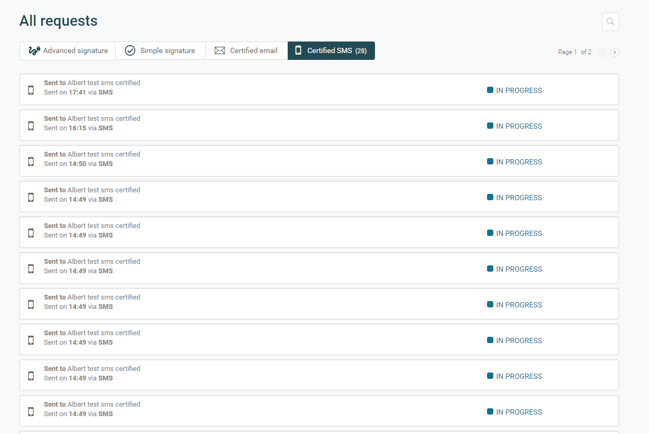Click the Advanced signature pen icon

coord(34,50)
